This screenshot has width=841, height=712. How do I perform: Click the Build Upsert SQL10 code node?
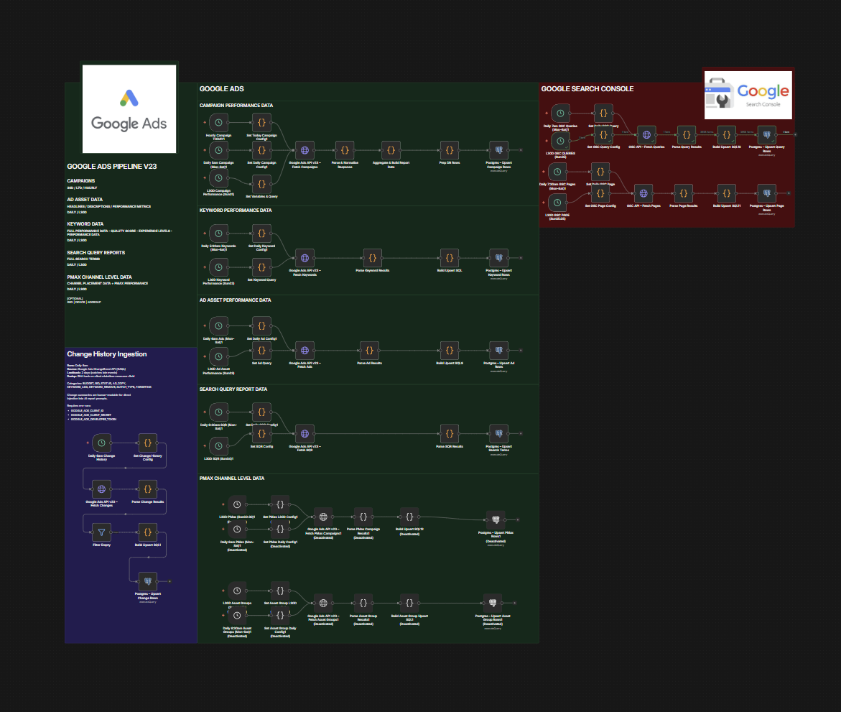[x=726, y=135]
